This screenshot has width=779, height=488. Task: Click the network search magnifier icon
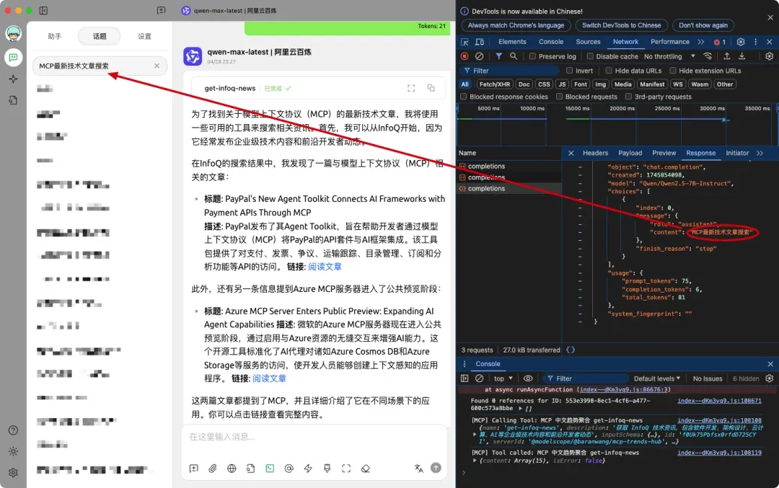coord(514,57)
